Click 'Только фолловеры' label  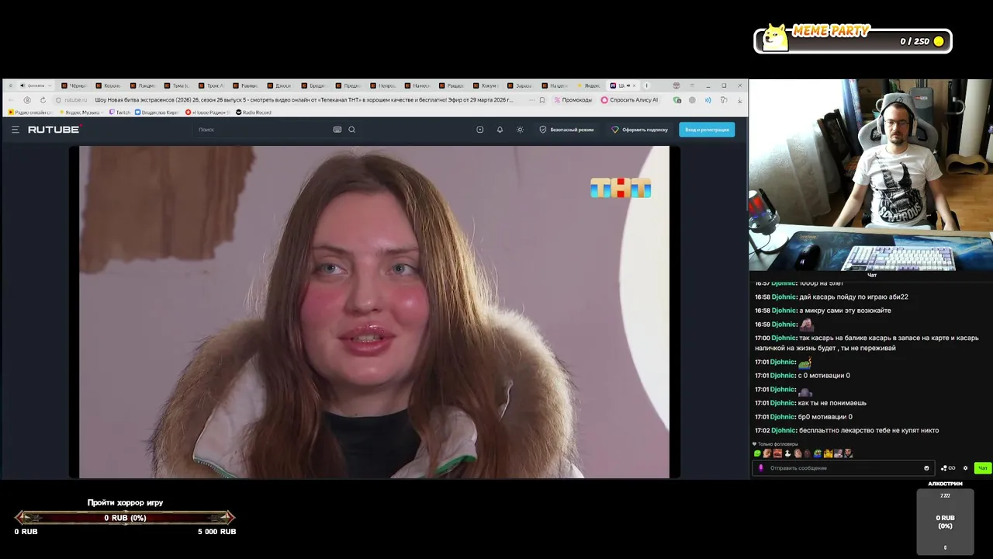pos(778,444)
